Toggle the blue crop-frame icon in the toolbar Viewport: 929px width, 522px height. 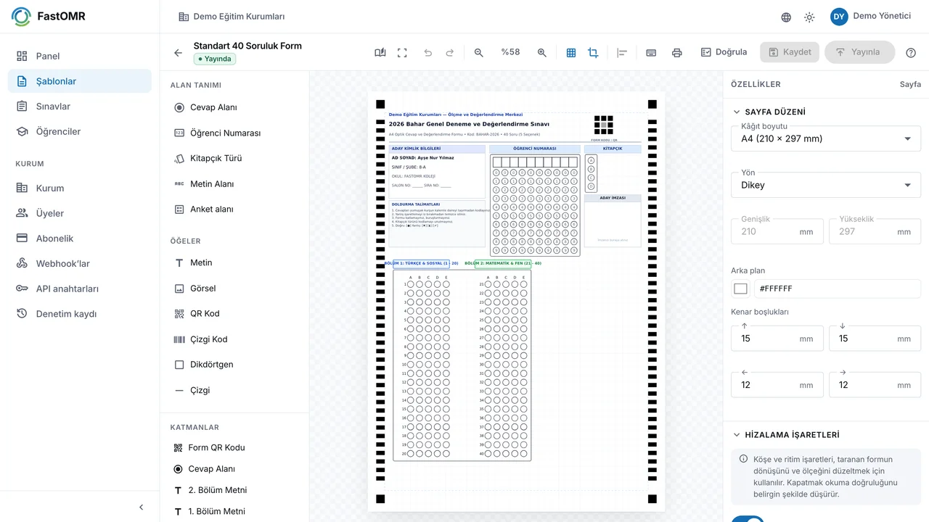point(593,53)
